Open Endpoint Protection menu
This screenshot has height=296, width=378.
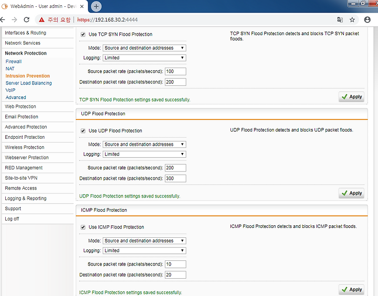pos(38,137)
